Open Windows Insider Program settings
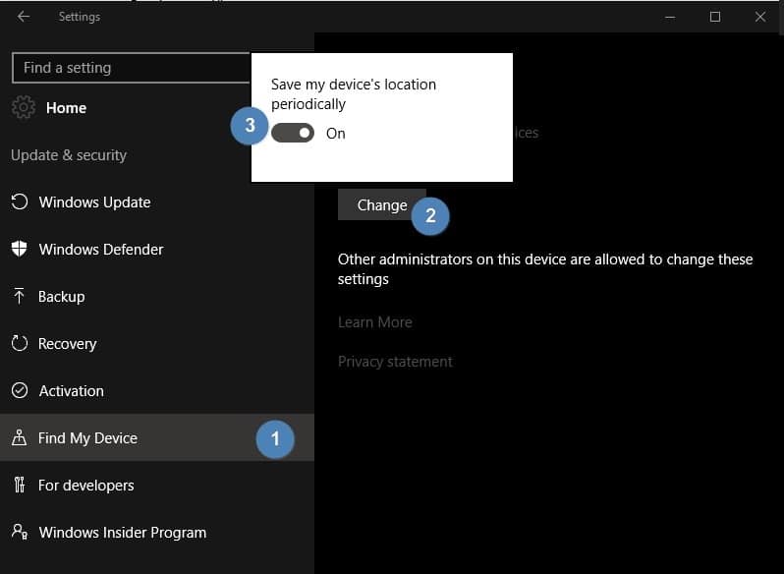Screen dimensions: 784x574 (x=157, y=532)
